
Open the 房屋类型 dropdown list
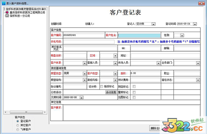pos(85,74)
